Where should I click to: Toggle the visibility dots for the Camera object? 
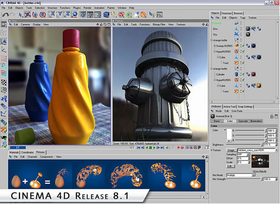[x=241, y=23]
